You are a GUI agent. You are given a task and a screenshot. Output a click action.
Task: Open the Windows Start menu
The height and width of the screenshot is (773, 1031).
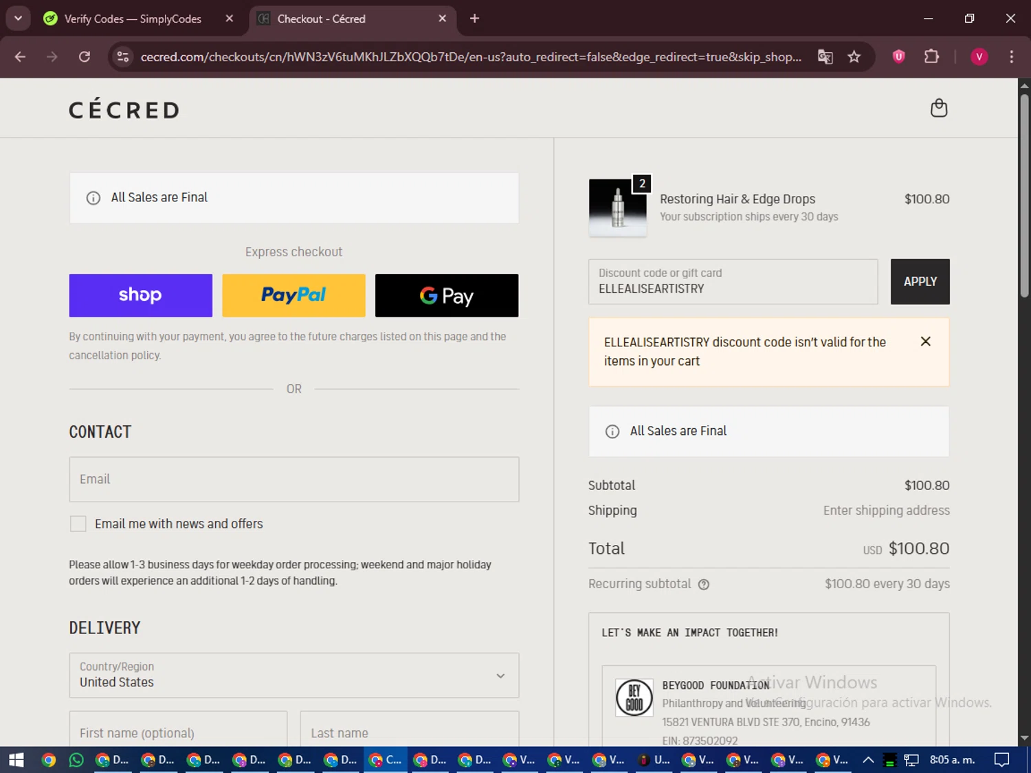click(x=16, y=760)
